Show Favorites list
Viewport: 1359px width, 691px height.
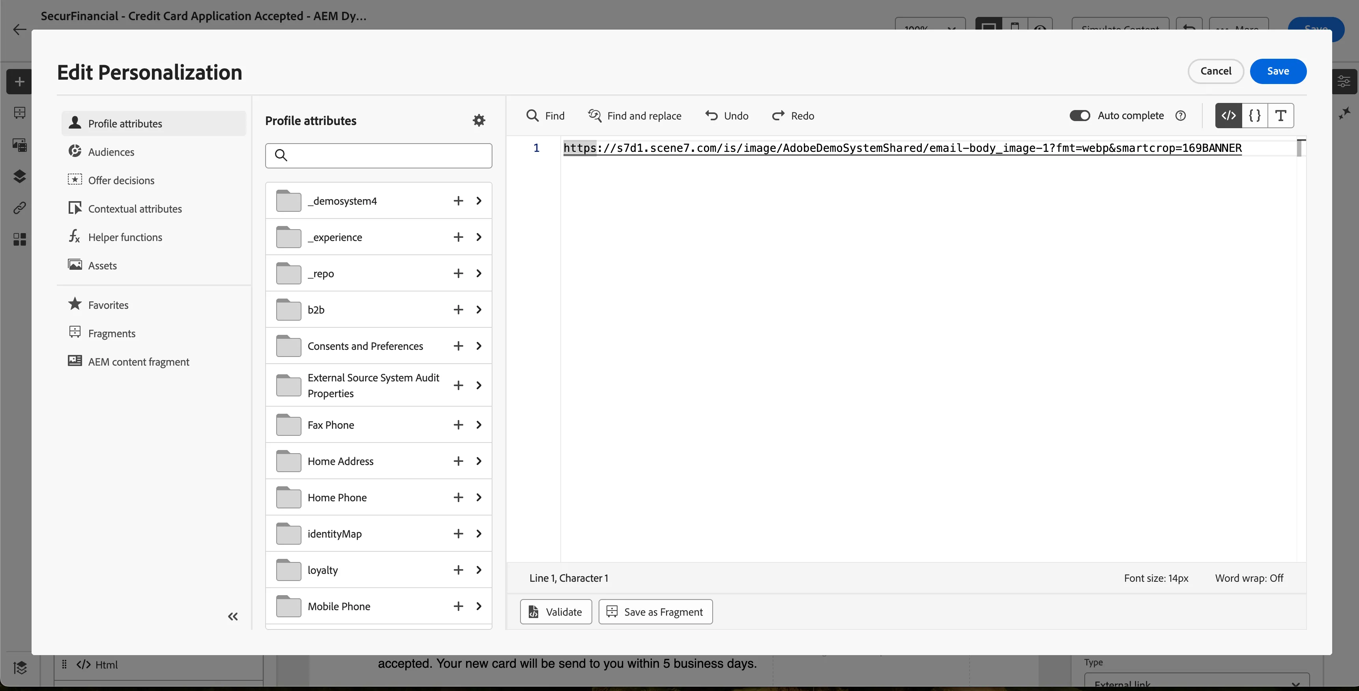(x=153, y=305)
